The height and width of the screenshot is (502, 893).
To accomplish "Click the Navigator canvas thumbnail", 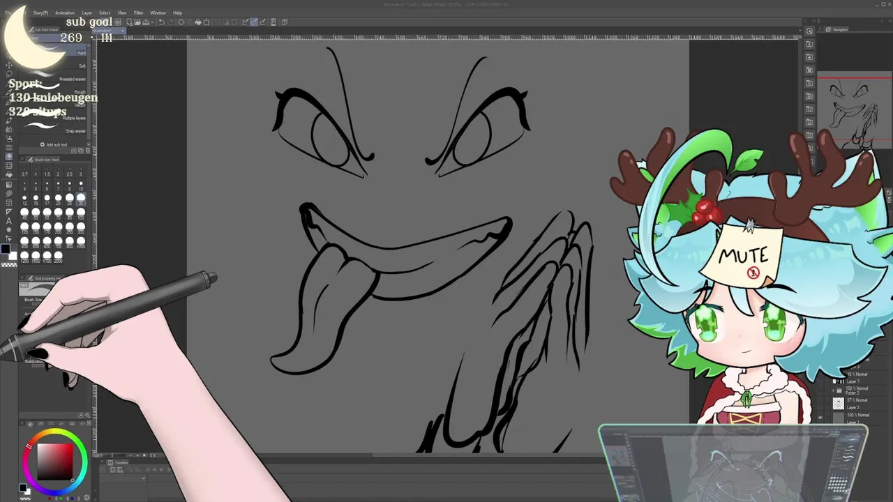I will pos(854,112).
